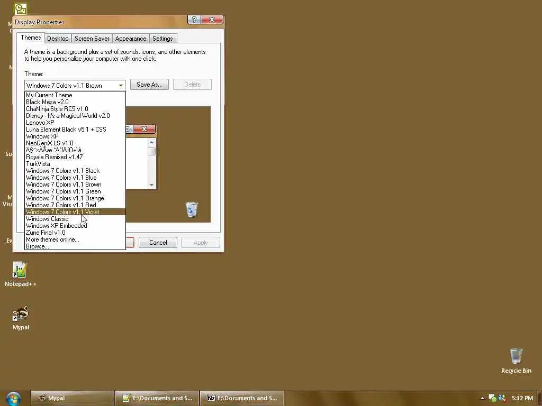The image size is (542, 406).
Task: Select the TurkVista theme
Action: 75,164
